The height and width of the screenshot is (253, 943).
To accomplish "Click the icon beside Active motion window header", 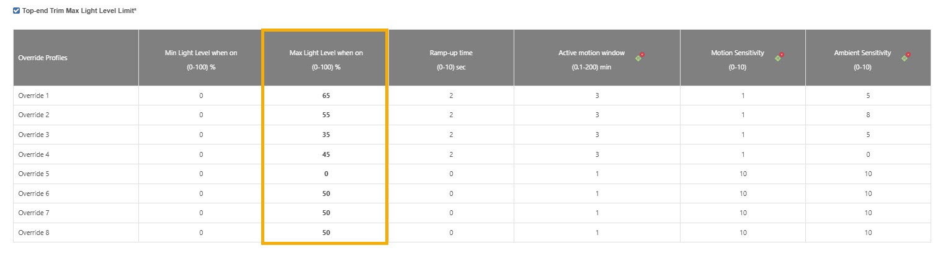I will 640,57.
